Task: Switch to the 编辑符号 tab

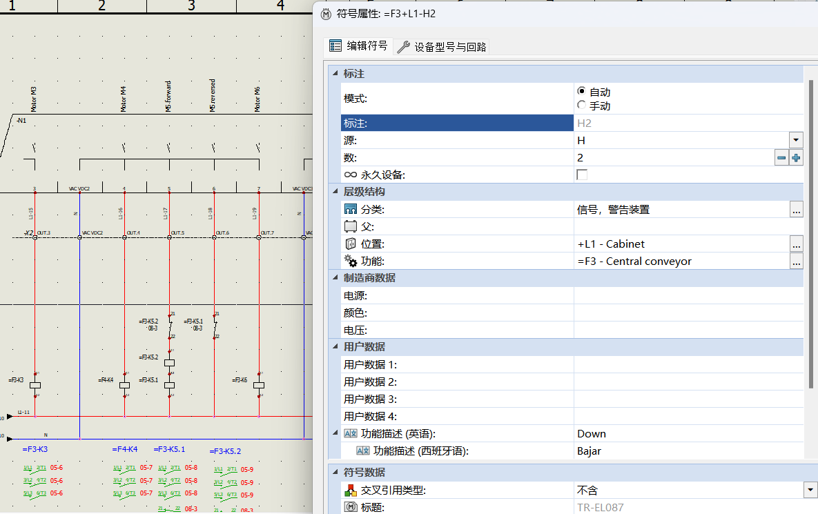Action: (358, 46)
